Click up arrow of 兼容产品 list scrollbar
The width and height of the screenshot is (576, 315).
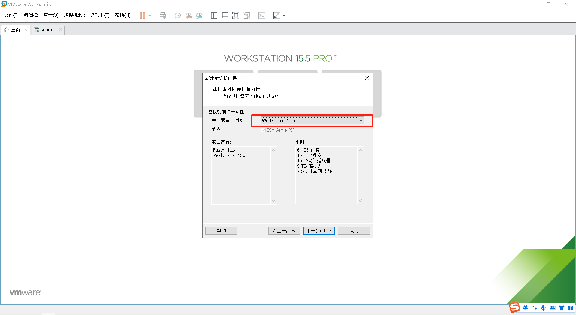coord(273,150)
